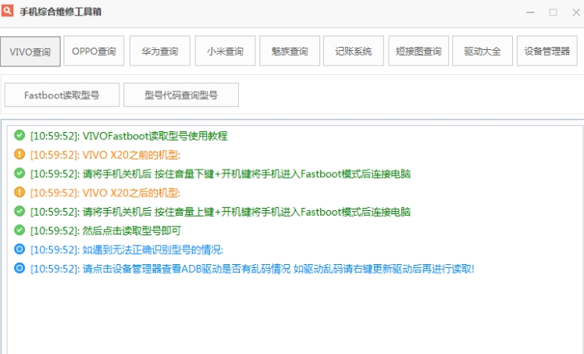584x354 pixels.
Task: Open the 记账系统 tab
Action: [x=354, y=51]
